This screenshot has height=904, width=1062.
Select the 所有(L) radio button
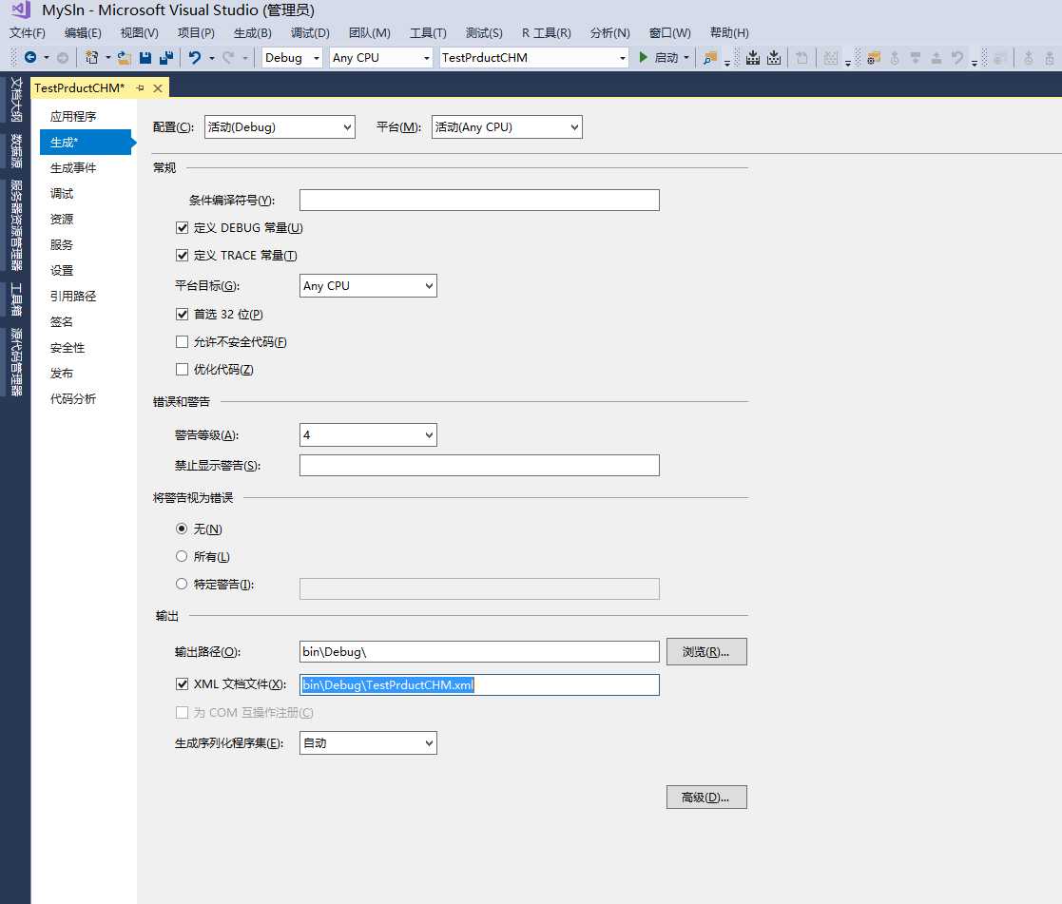[182, 557]
